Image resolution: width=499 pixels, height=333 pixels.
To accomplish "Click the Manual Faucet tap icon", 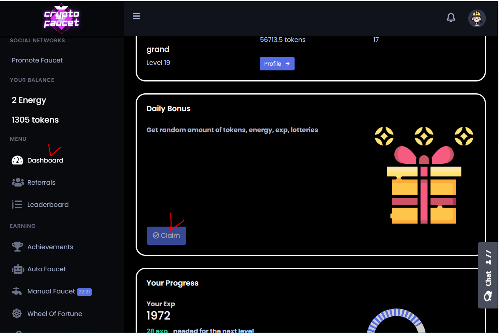I will coord(17,291).
